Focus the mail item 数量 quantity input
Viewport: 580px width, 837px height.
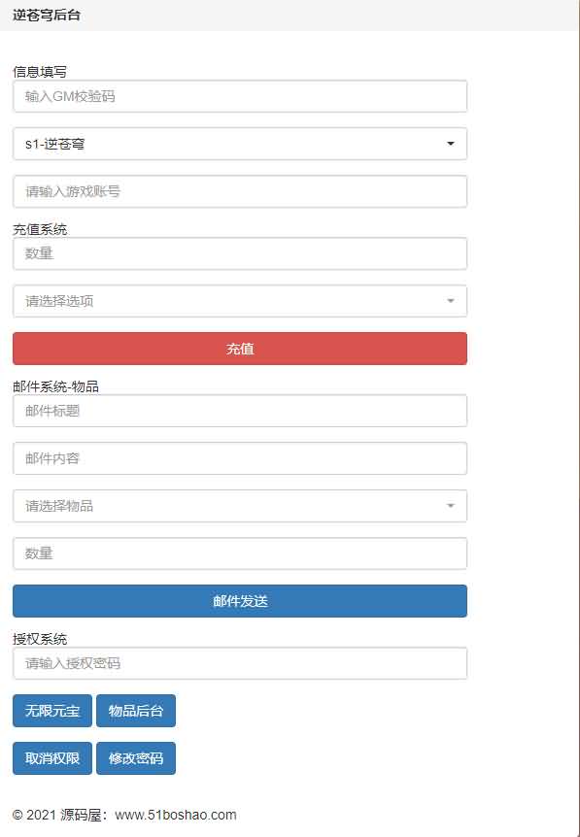pyautogui.click(x=240, y=552)
